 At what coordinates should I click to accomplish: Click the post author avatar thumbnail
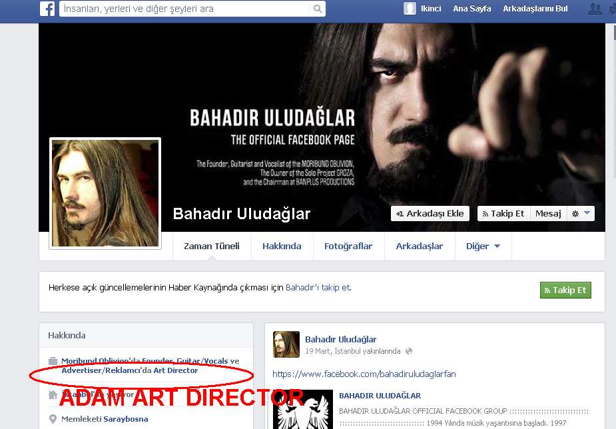(286, 344)
